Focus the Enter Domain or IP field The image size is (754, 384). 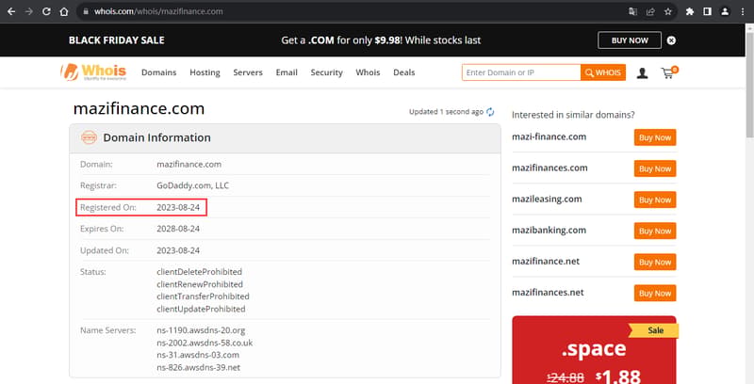coord(521,72)
